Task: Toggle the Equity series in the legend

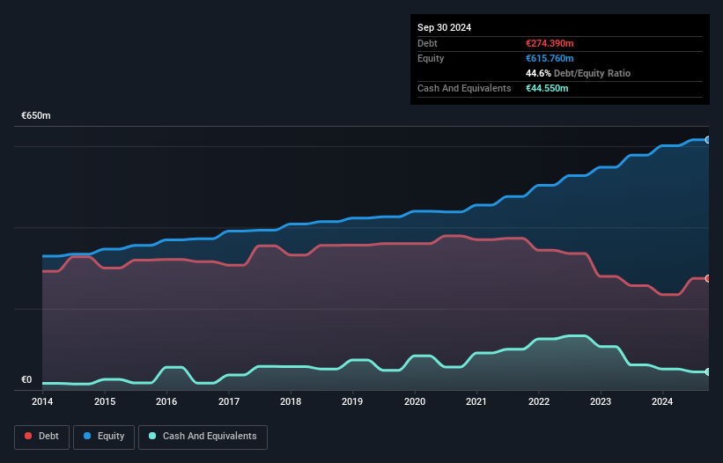Action: (x=103, y=437)
